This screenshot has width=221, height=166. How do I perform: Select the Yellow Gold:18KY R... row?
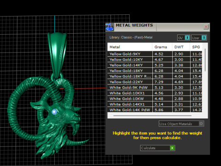click(155, 77)
